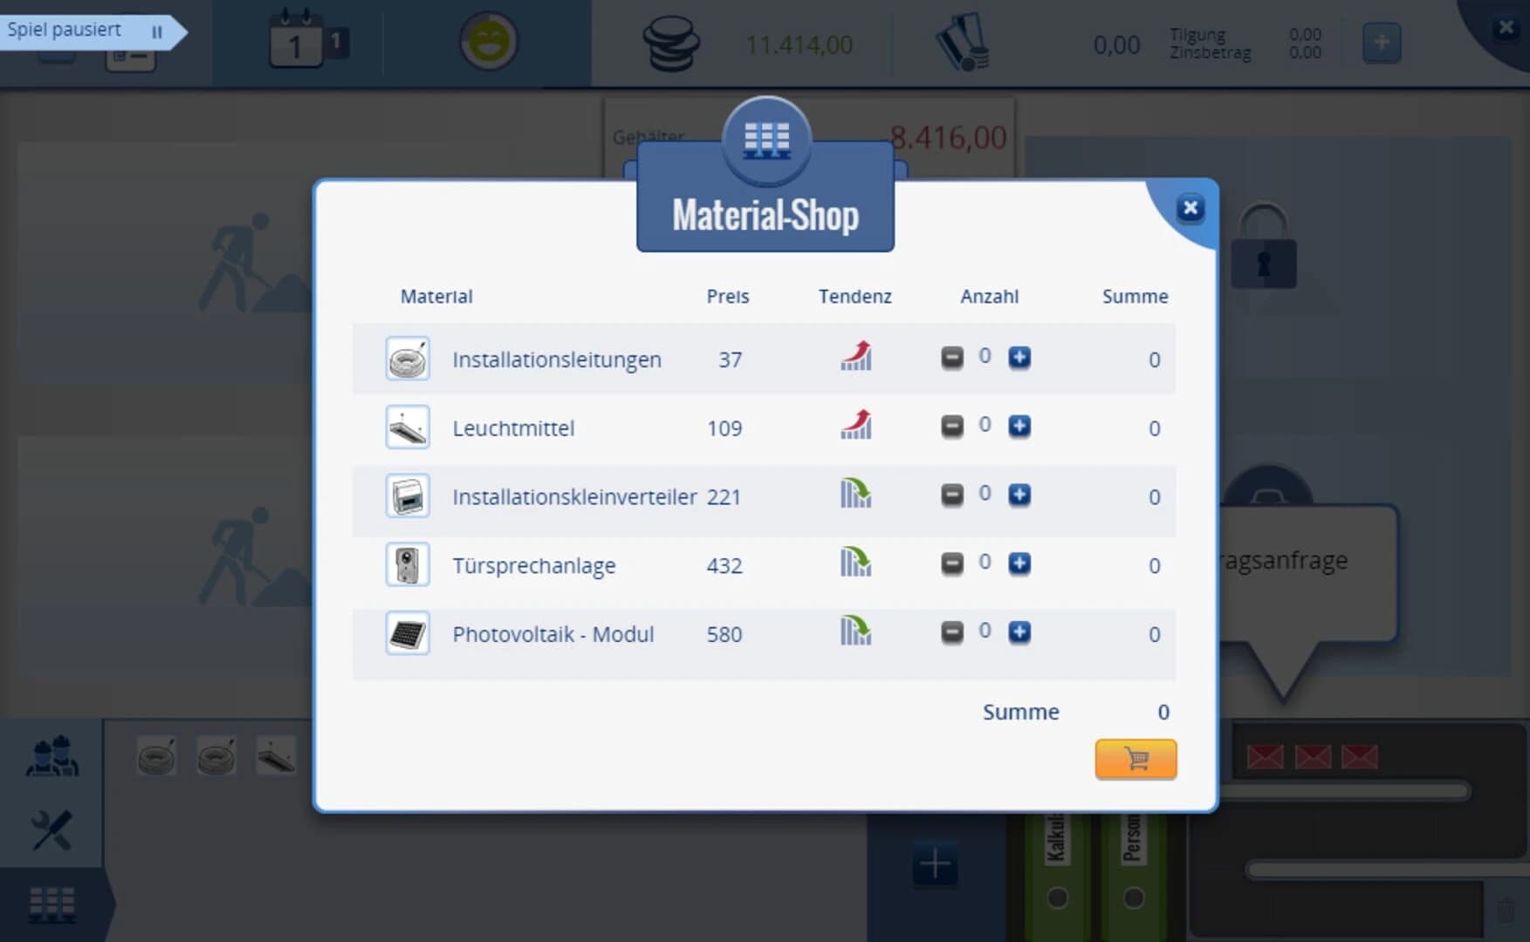
Task: Click the Tendenz column header
Action: 855,297
